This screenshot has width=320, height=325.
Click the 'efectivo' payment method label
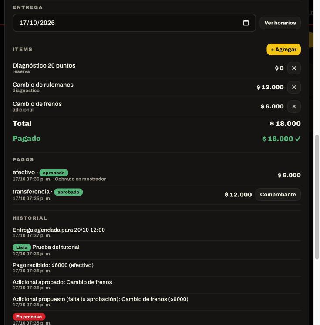[24, 172]
